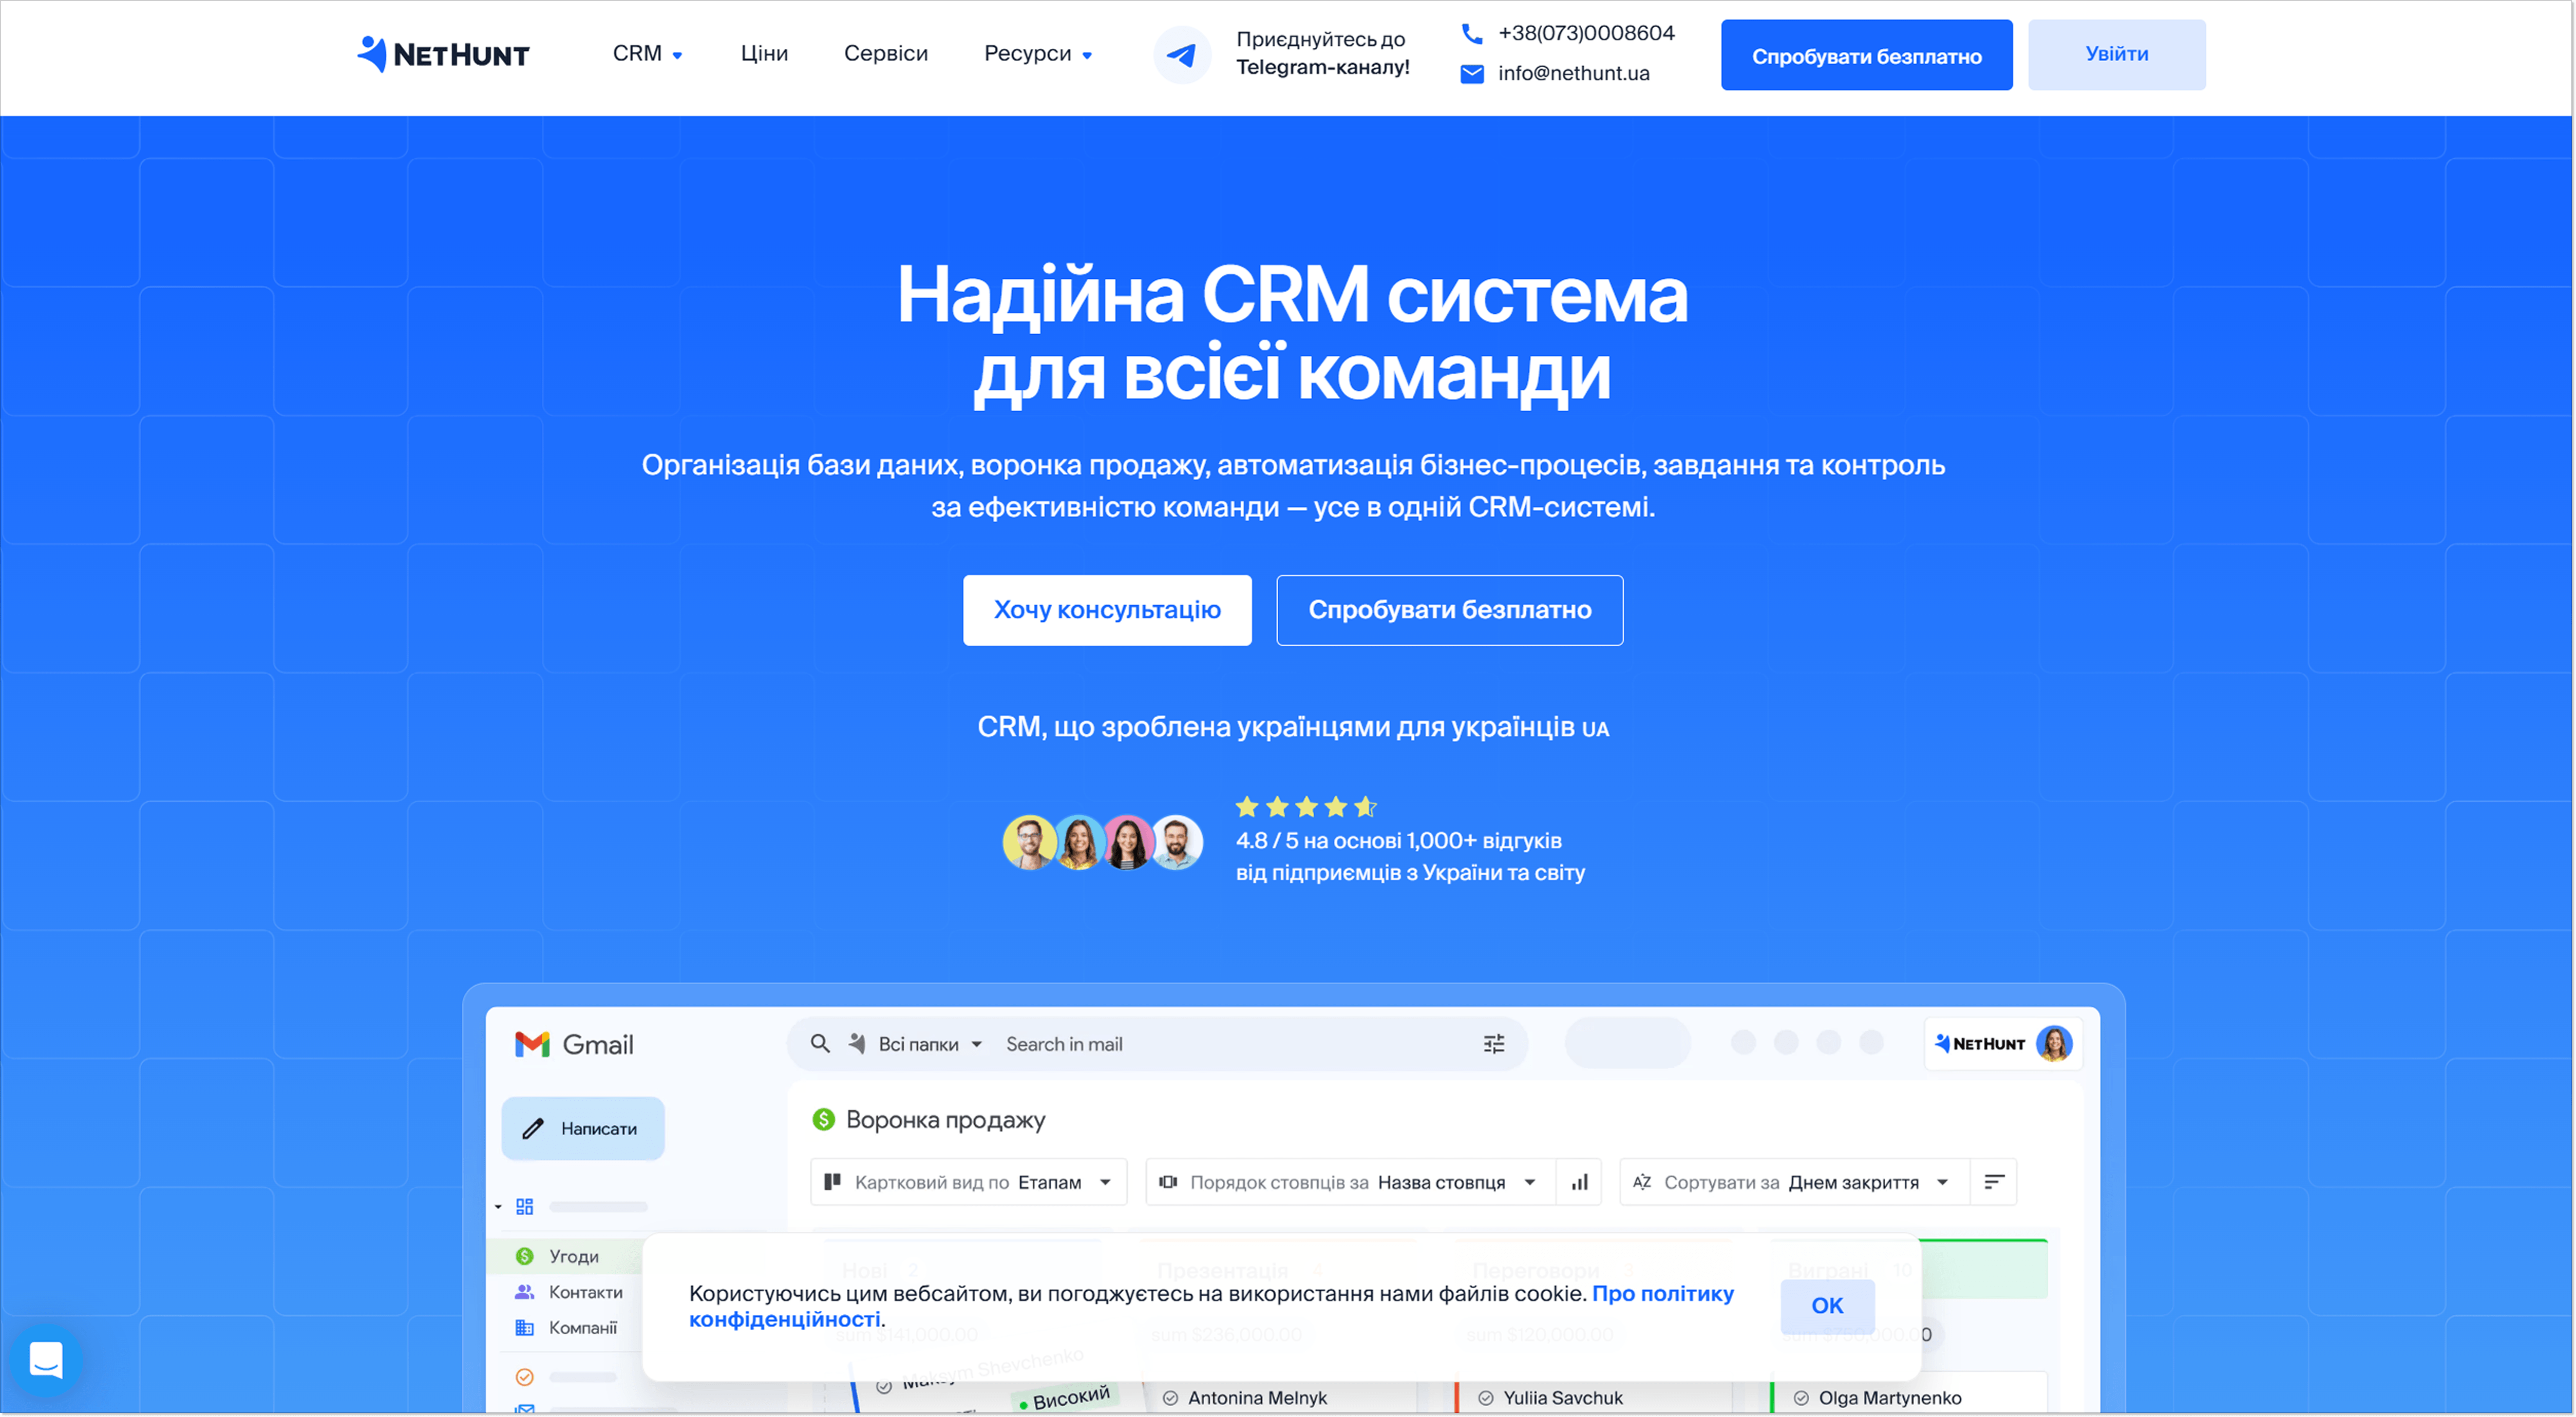Open the Сервіси menu item

[x=886, y=54]
